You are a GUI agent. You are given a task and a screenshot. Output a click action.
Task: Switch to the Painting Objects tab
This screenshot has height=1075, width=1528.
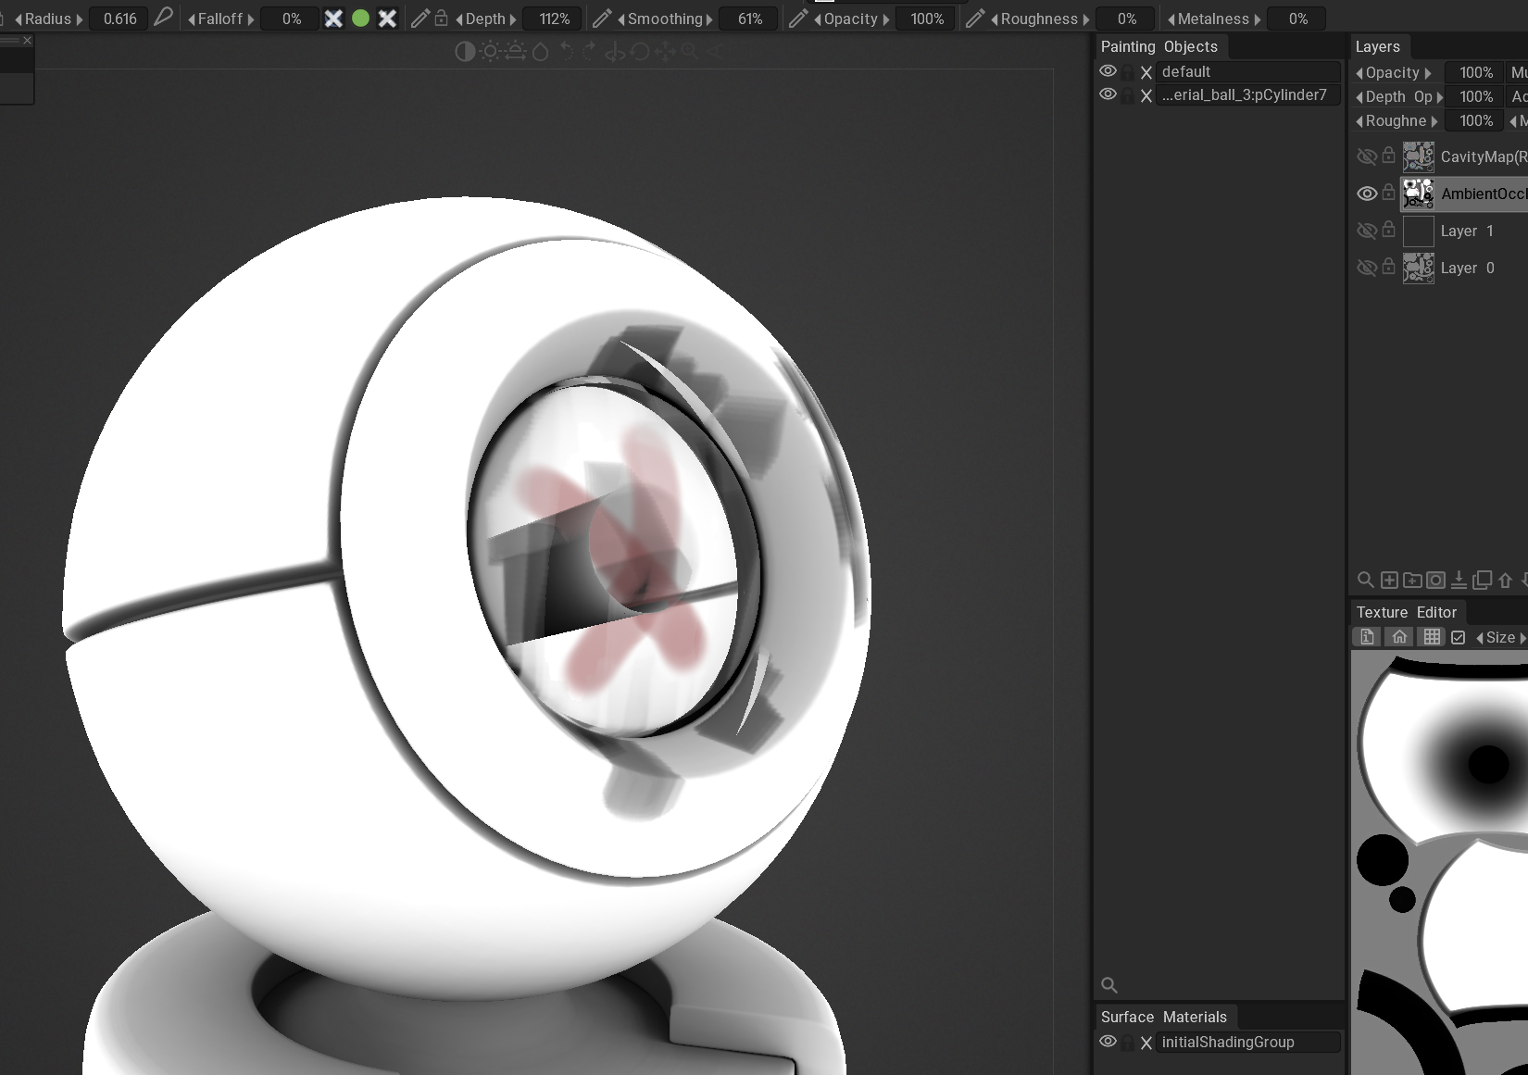[x=1159, y=46]
